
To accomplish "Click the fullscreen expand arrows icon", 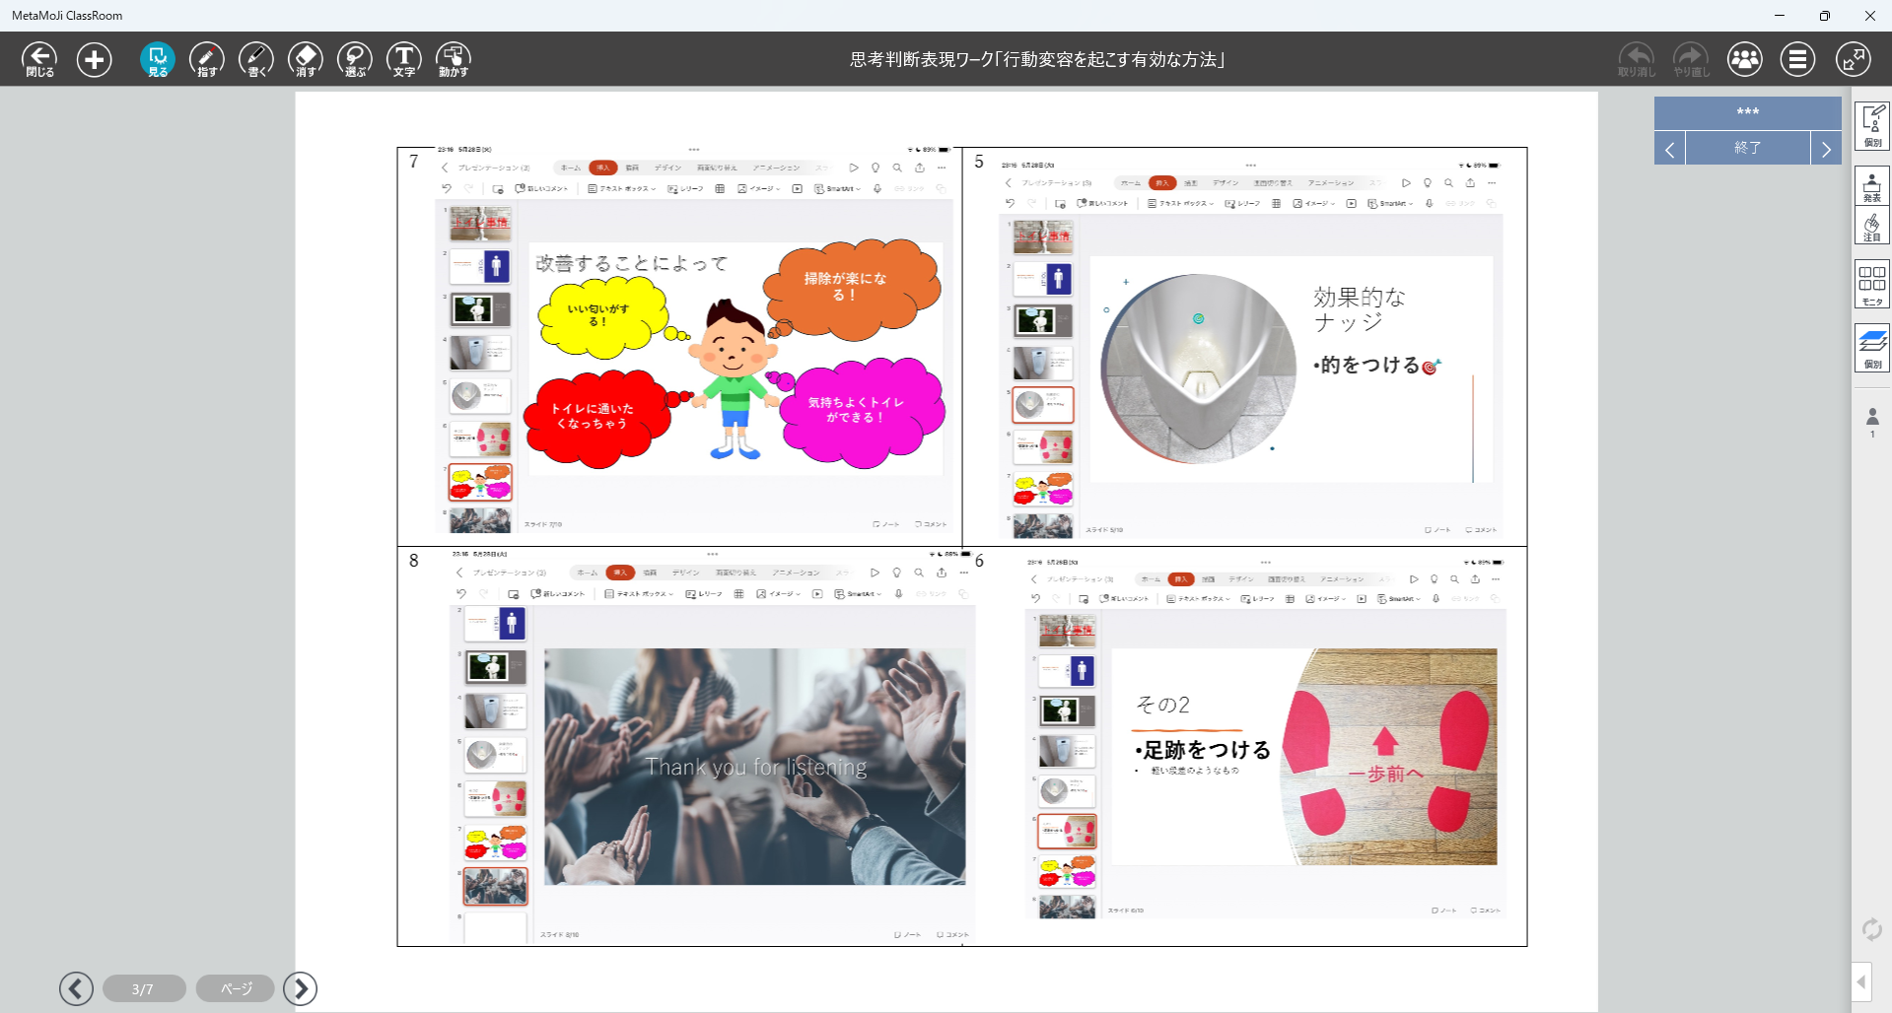I will [1853, 59].
